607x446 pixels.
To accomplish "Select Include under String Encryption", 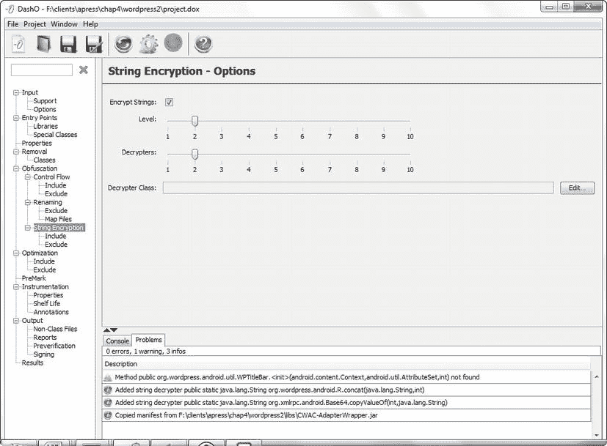I will point(55,237).
